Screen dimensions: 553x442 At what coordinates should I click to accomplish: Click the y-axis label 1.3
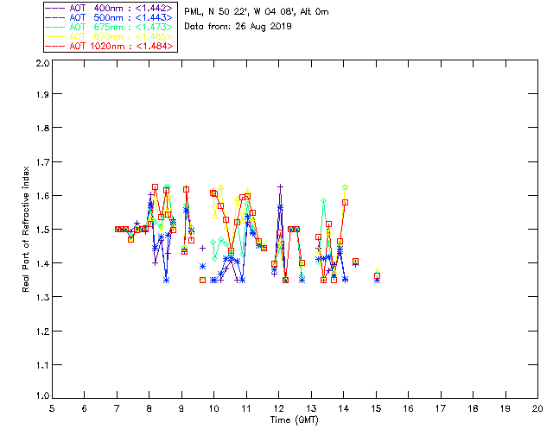tap(42, 297)
